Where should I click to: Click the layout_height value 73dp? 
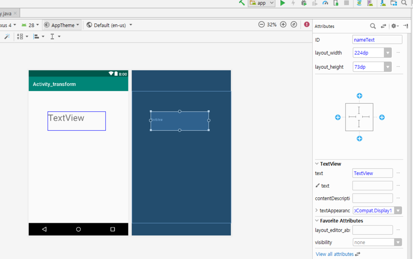[x=368, y=67]
